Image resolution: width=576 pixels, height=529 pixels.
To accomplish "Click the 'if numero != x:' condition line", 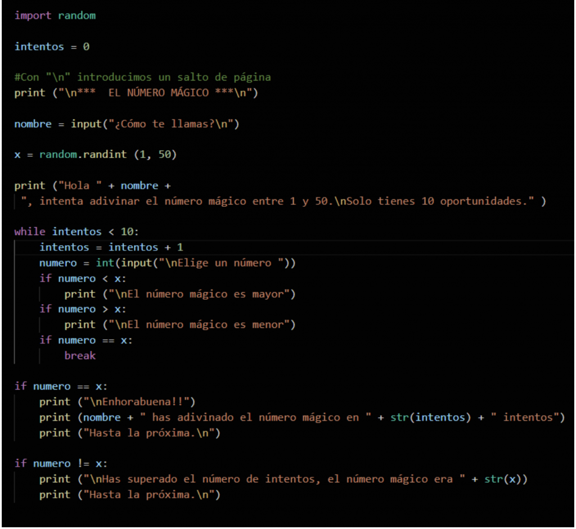I will point(61,464).
